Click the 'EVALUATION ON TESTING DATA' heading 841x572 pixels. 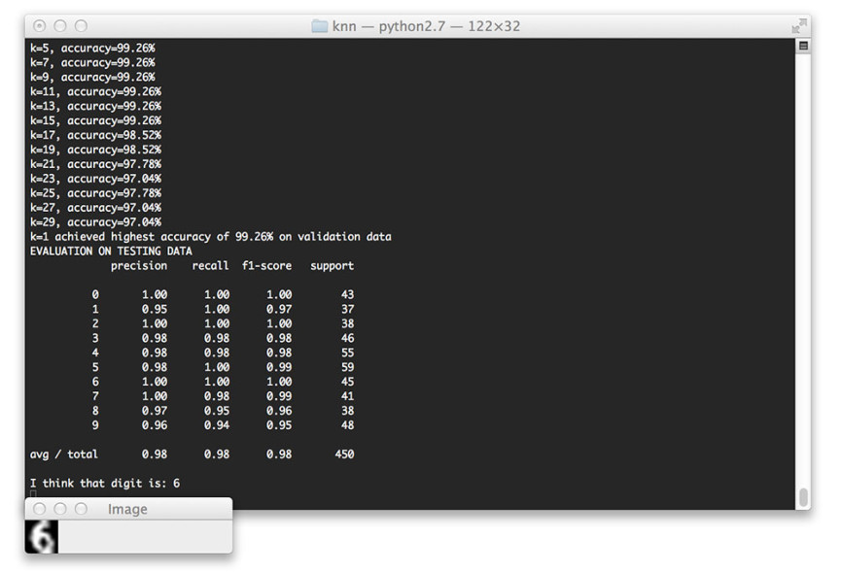pos(111,251)
